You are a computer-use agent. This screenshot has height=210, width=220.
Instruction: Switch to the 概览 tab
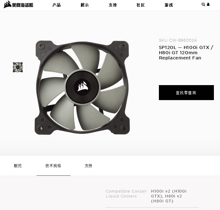18,166
